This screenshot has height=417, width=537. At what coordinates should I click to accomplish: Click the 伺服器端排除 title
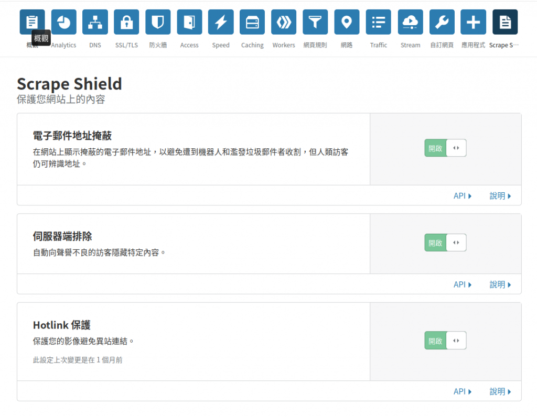(x=62, y=236)
